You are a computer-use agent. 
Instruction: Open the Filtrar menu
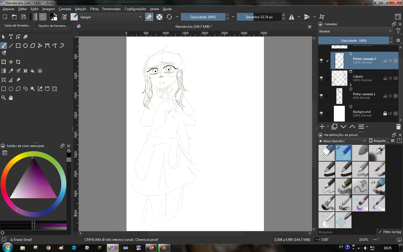[94, 9]
